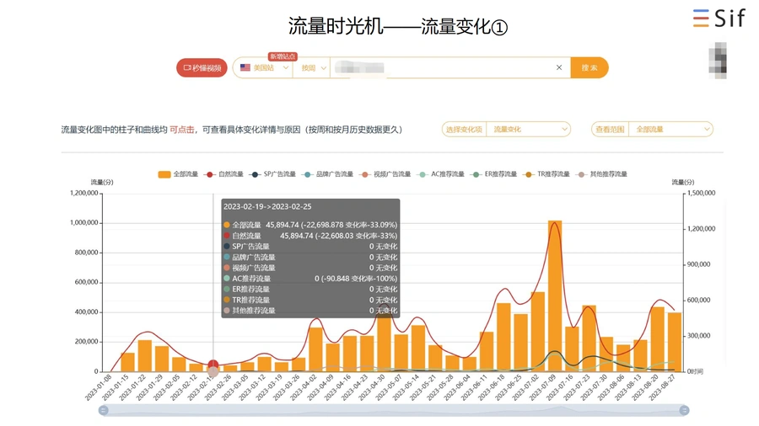Click the bar for 2023-08-27
The image size is (759, 426).
tap(675, 342)
